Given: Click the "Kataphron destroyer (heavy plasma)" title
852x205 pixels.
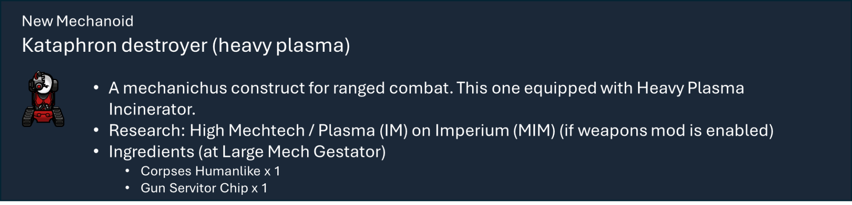Looking at the screenshot, I should 186,45.
